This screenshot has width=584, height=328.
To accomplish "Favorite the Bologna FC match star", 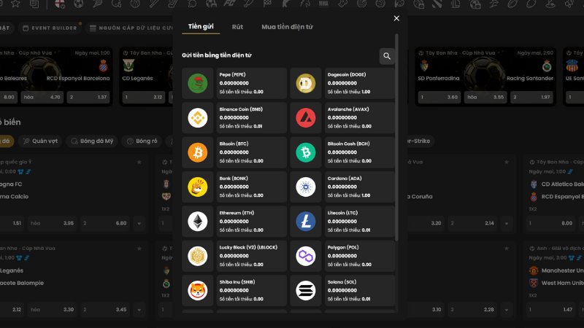I will click(x=139, y=162).
